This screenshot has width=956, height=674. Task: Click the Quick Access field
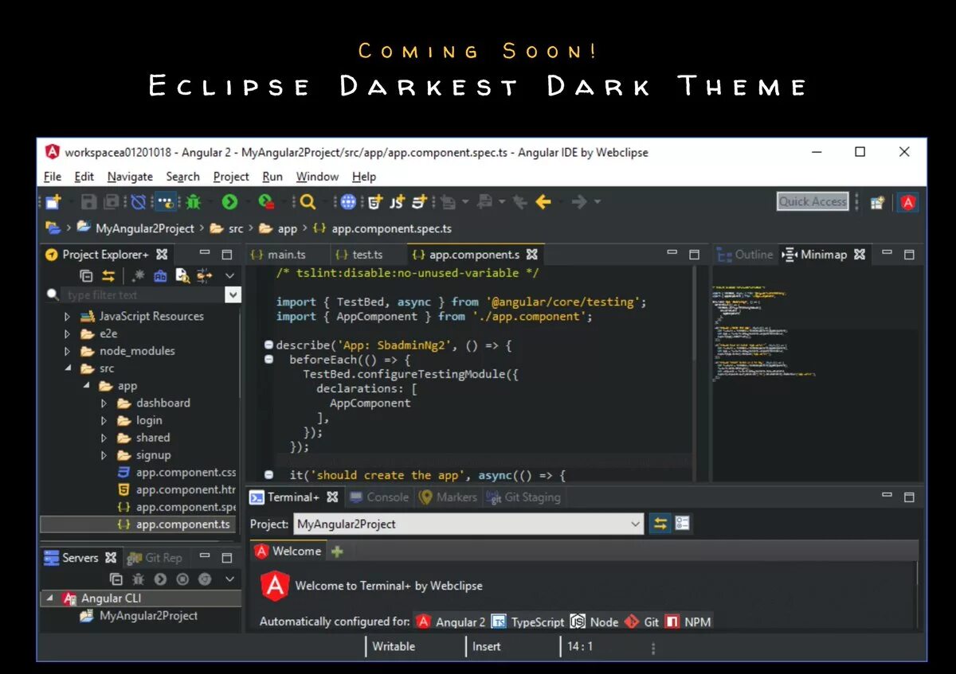pos(813,201)
